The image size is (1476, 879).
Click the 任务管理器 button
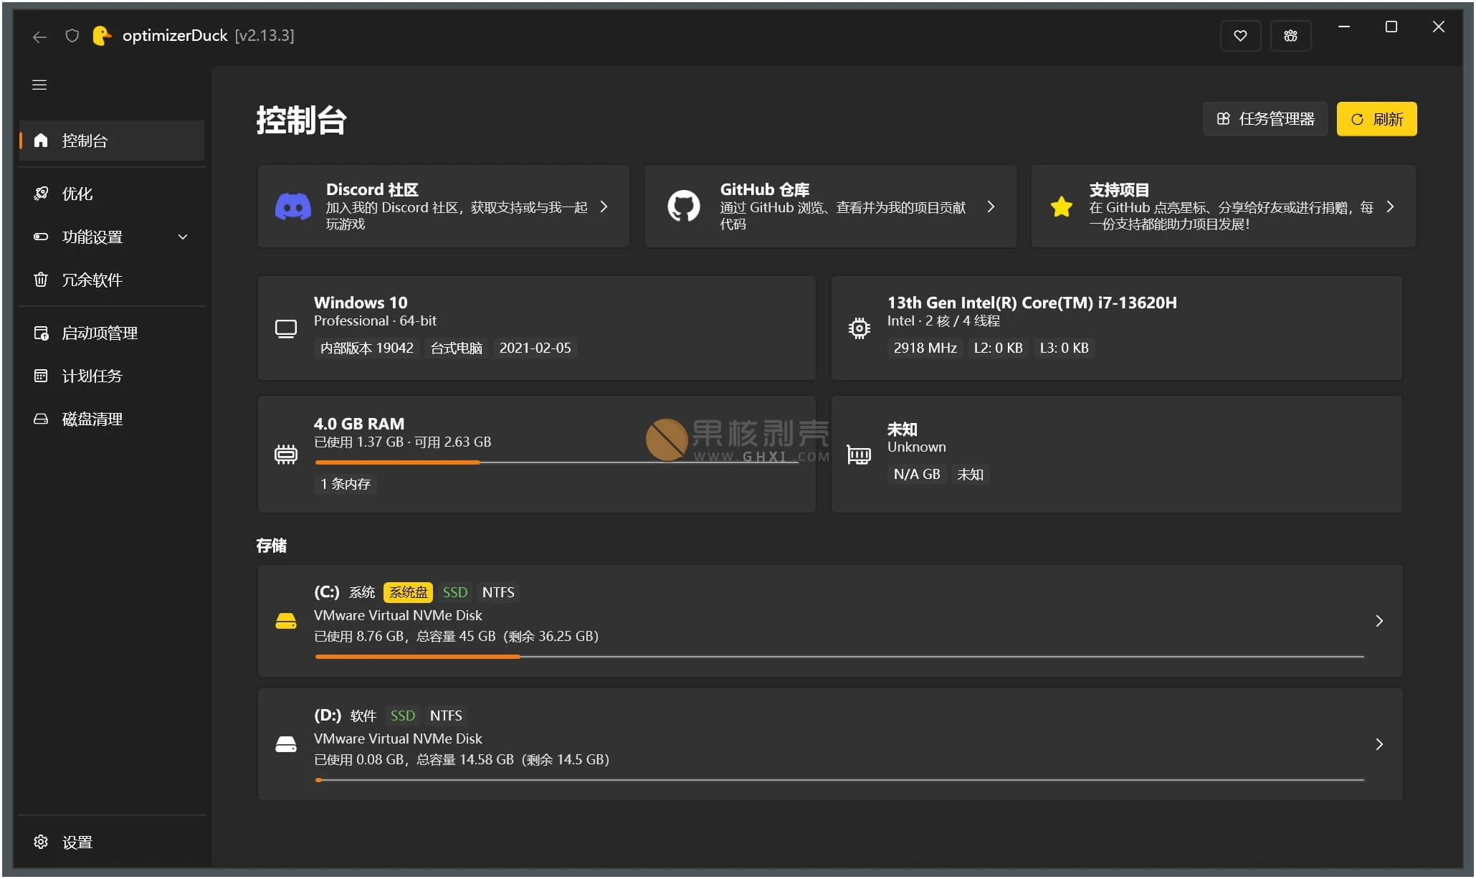[1265, 119]
